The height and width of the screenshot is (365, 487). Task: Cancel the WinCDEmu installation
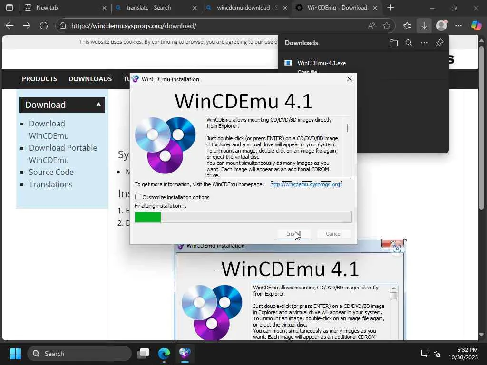[x=333, y=234]
